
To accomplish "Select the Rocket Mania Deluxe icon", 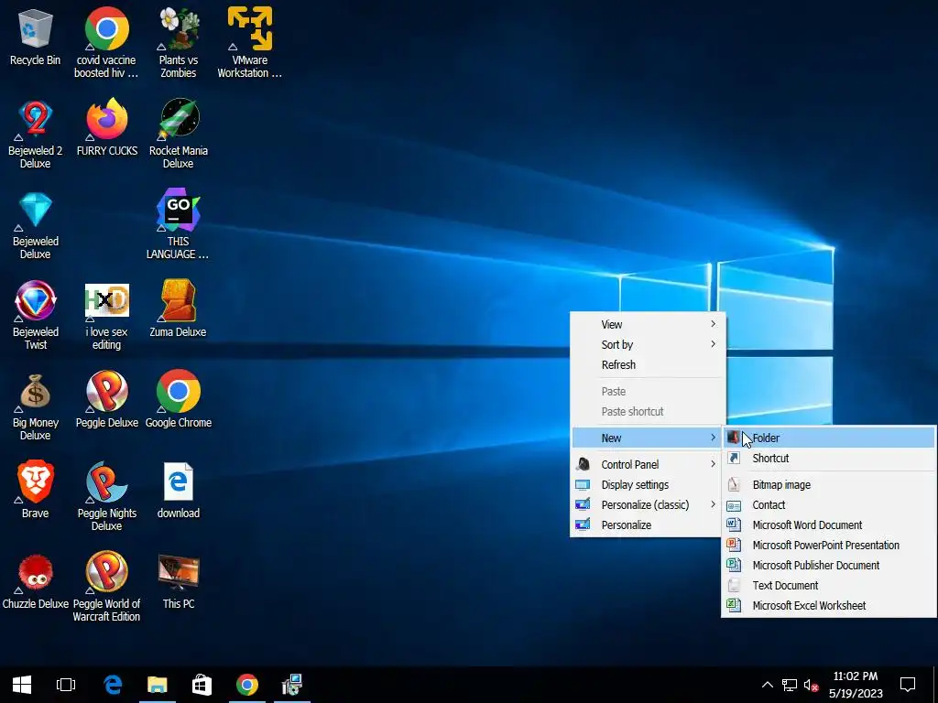I will (179, 119).
